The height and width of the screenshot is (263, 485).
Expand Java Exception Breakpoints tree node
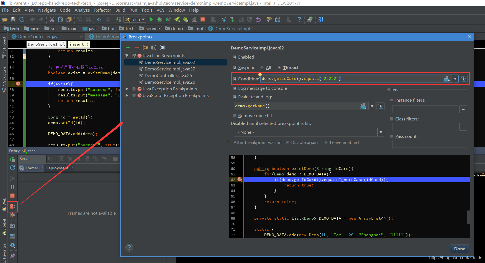coord(127,89)
